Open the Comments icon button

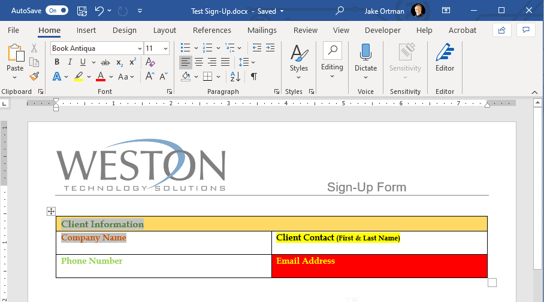[526, 30]
